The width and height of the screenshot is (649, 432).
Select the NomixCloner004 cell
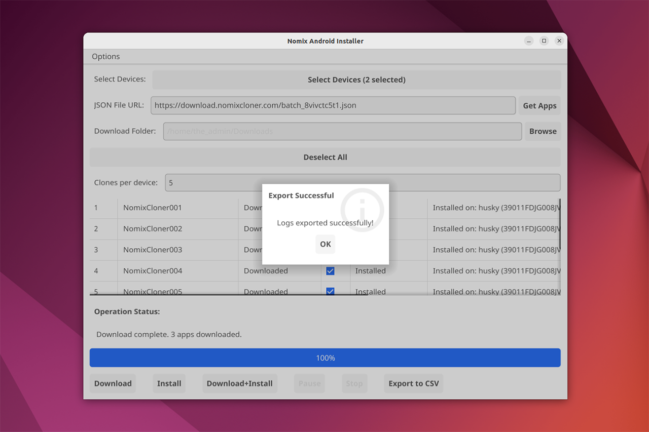click(x=178, y=271)
